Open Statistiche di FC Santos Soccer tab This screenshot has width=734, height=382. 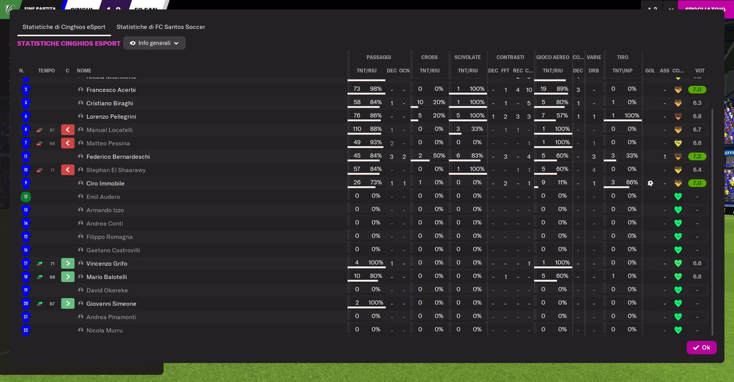161,27
